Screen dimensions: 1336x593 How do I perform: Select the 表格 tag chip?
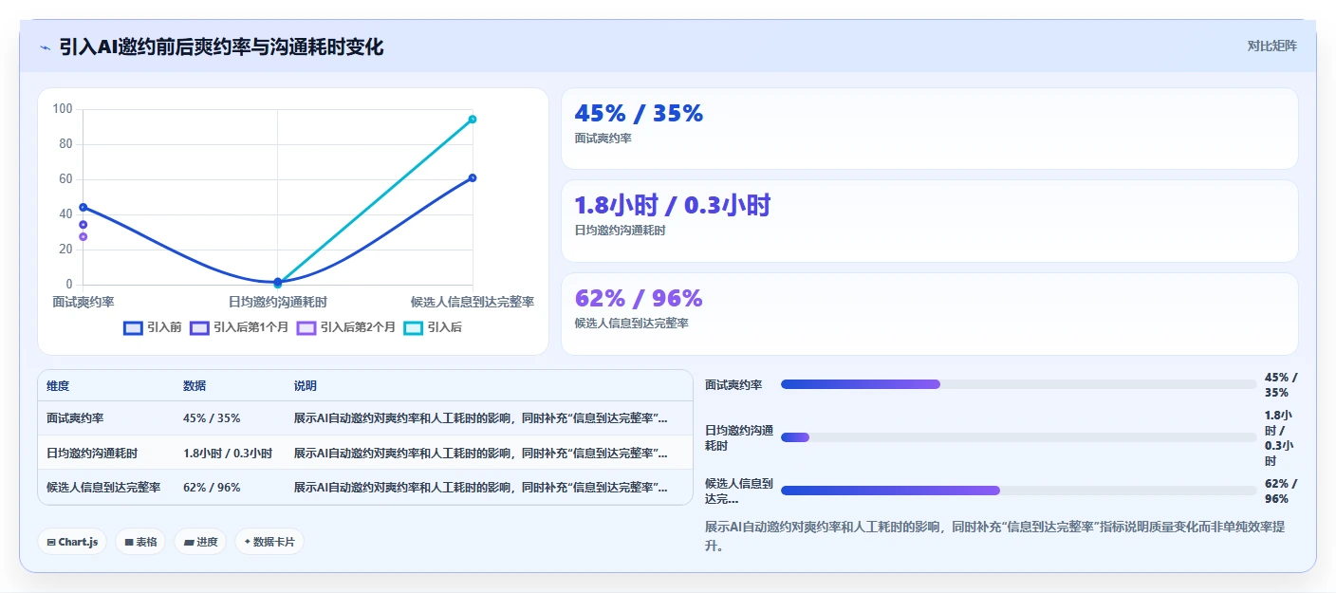141,542
